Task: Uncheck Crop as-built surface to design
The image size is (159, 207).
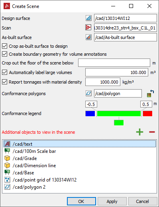Action: (5, 46)
